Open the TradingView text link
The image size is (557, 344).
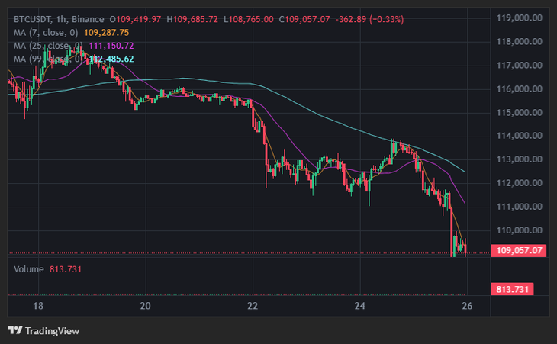click(52, 331)
